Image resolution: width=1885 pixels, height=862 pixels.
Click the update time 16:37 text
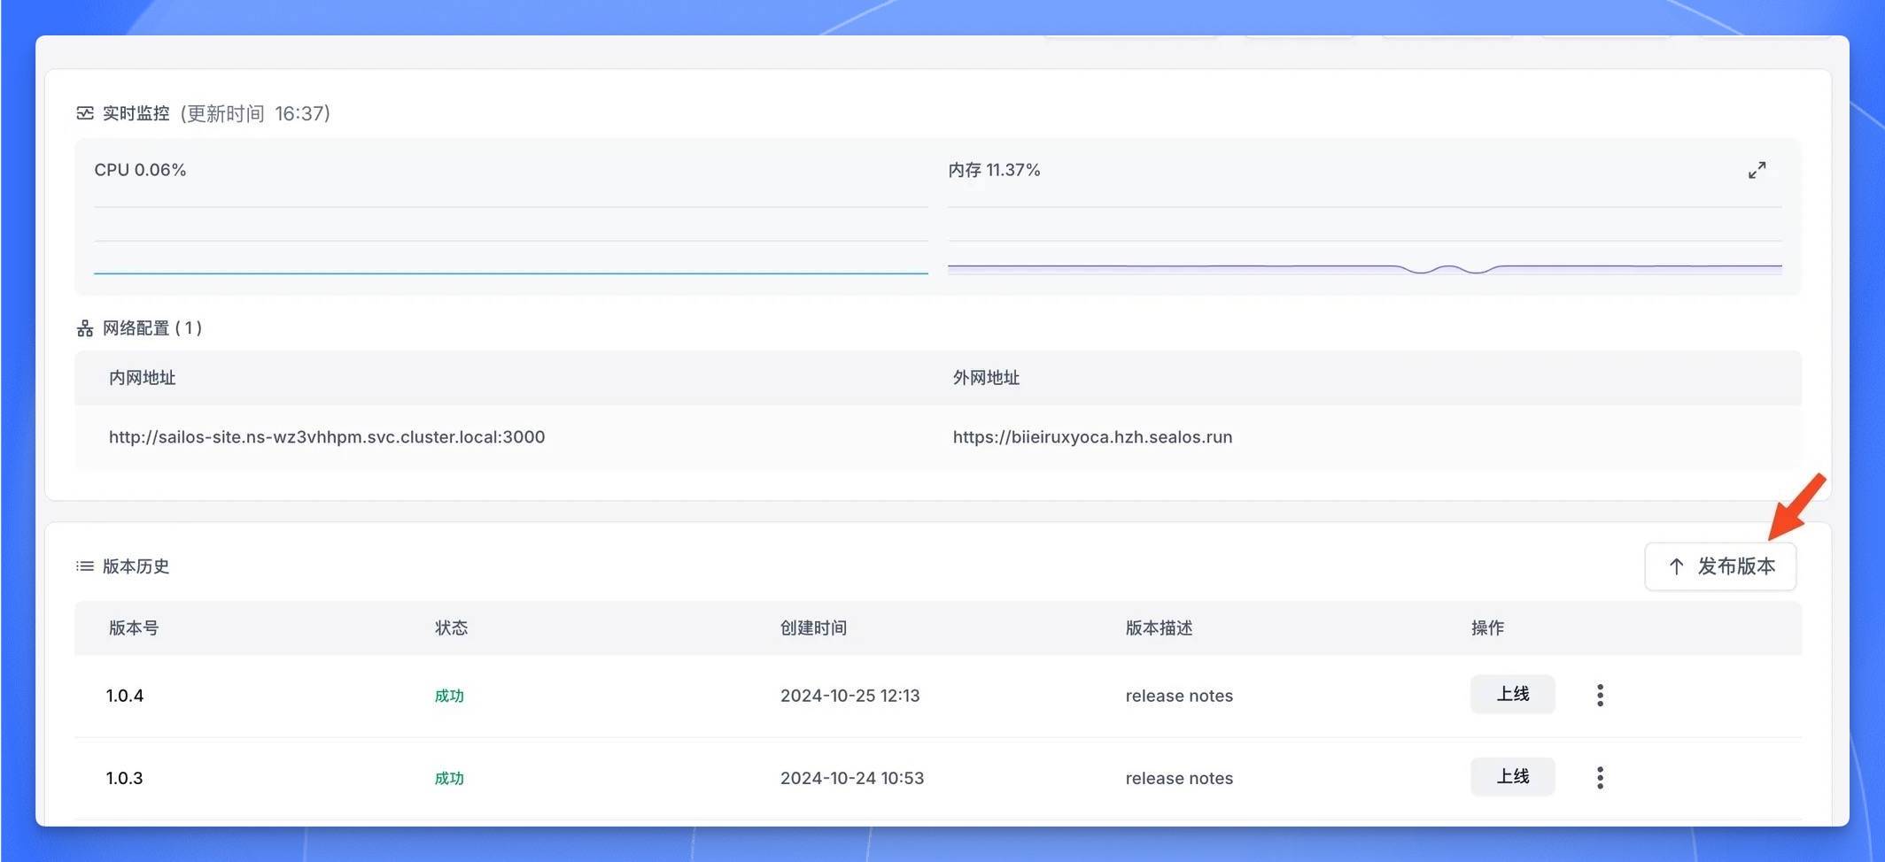(x=255, y=113)
